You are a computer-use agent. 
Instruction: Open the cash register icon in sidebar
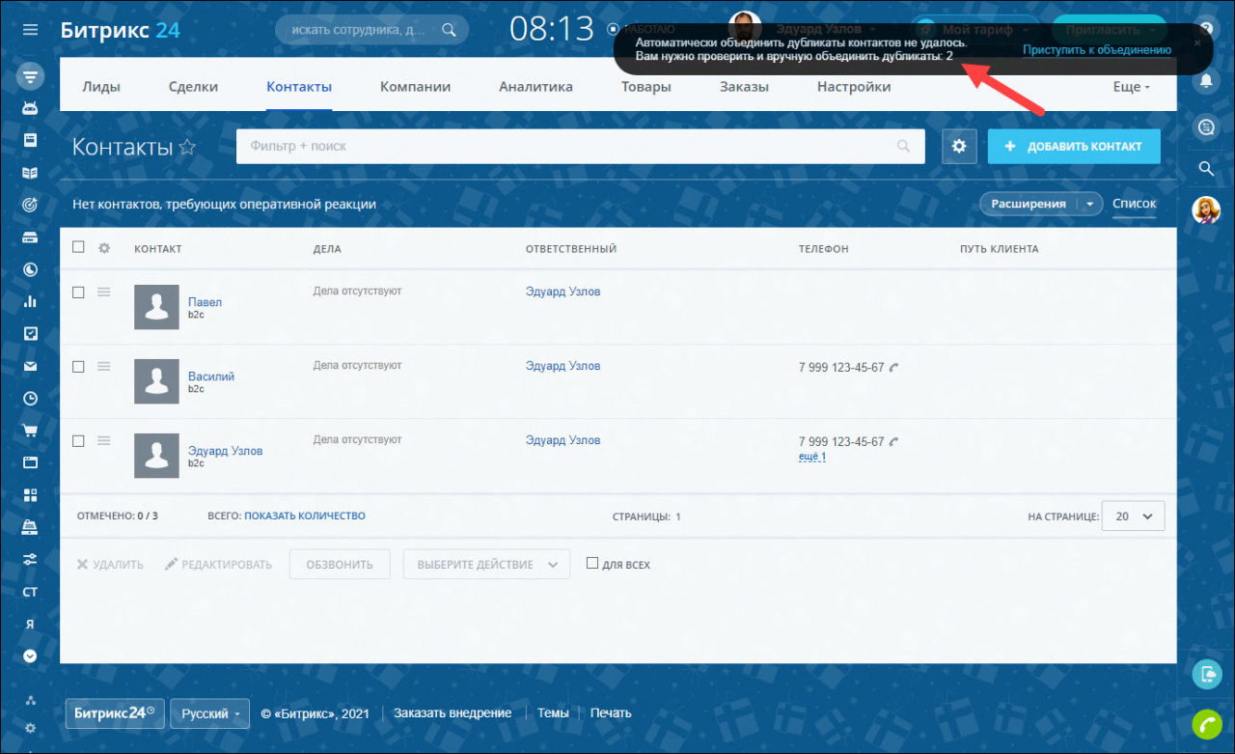(x=30, y=526)
